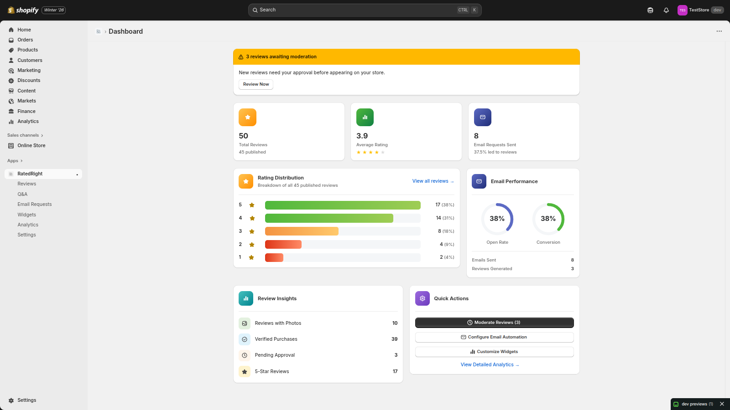Click the 5-star rating distribution bar

(342, 205)
